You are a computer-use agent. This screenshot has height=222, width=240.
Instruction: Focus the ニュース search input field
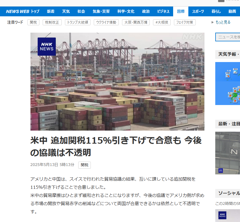coord(227,37)
